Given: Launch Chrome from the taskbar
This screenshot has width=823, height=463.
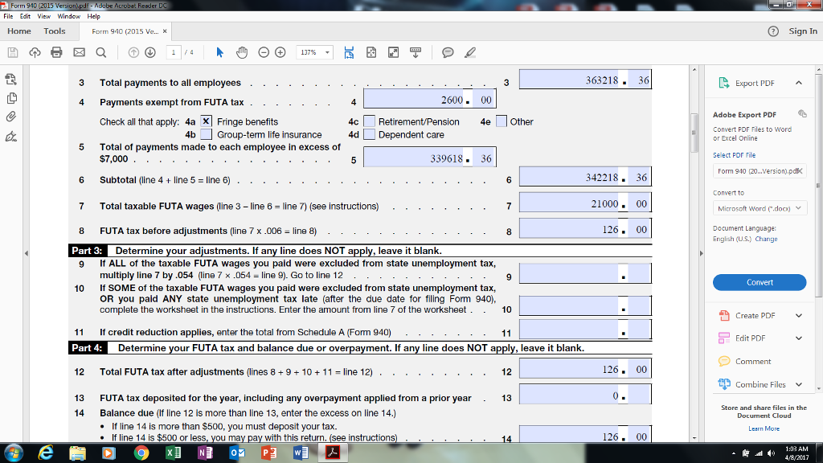Looking at the screenshot, I should (141, 453).
